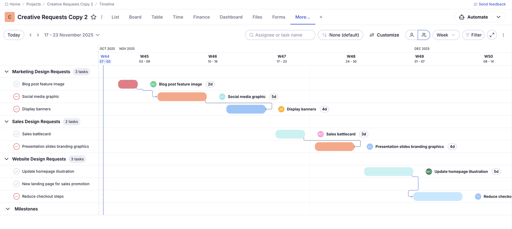Open the Dashboard tab
Viewport: 512px width, 229px height.
tap(231, 17)
